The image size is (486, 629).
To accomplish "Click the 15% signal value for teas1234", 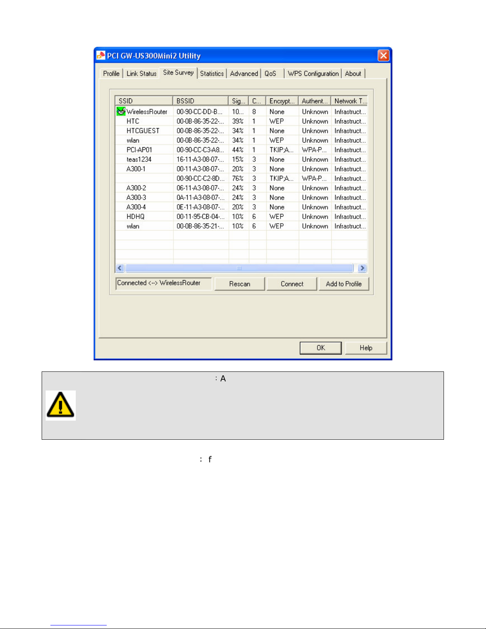I will tap(238, 159).
